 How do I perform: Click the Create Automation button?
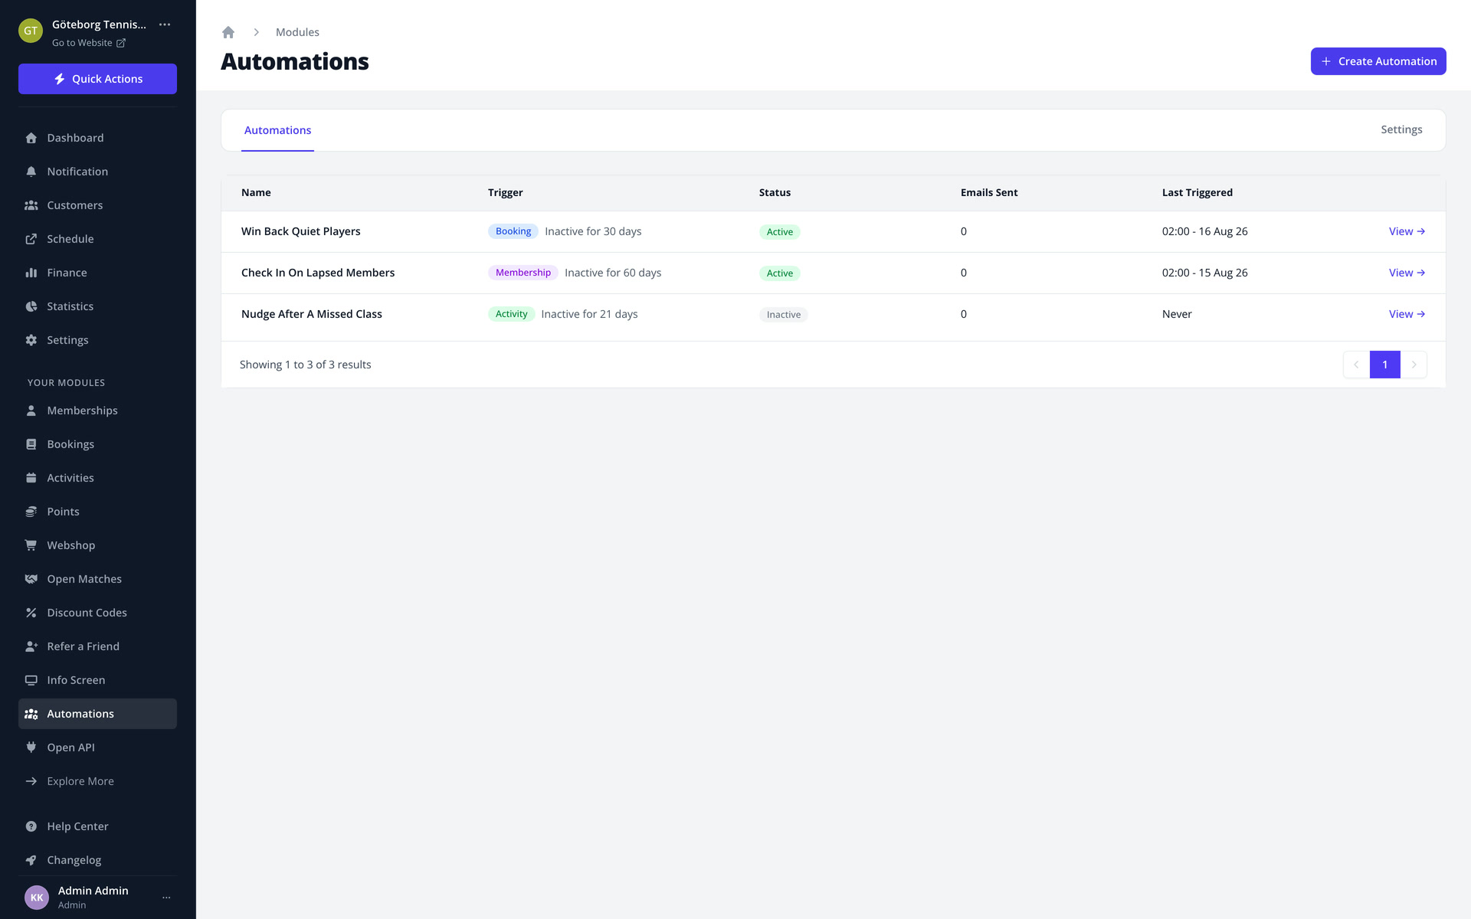pos(1378,61)
